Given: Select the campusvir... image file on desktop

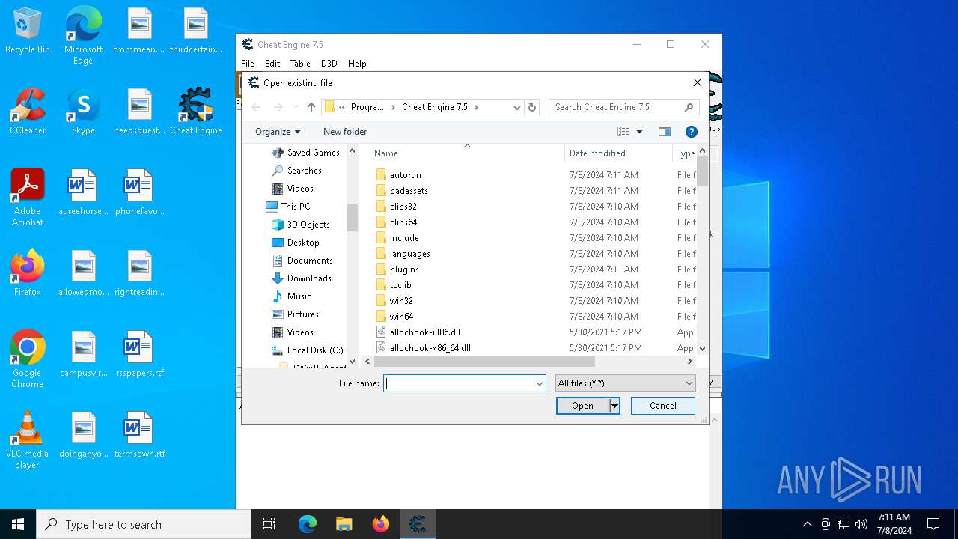Looking at the screenshot, I should click(83, 355).
